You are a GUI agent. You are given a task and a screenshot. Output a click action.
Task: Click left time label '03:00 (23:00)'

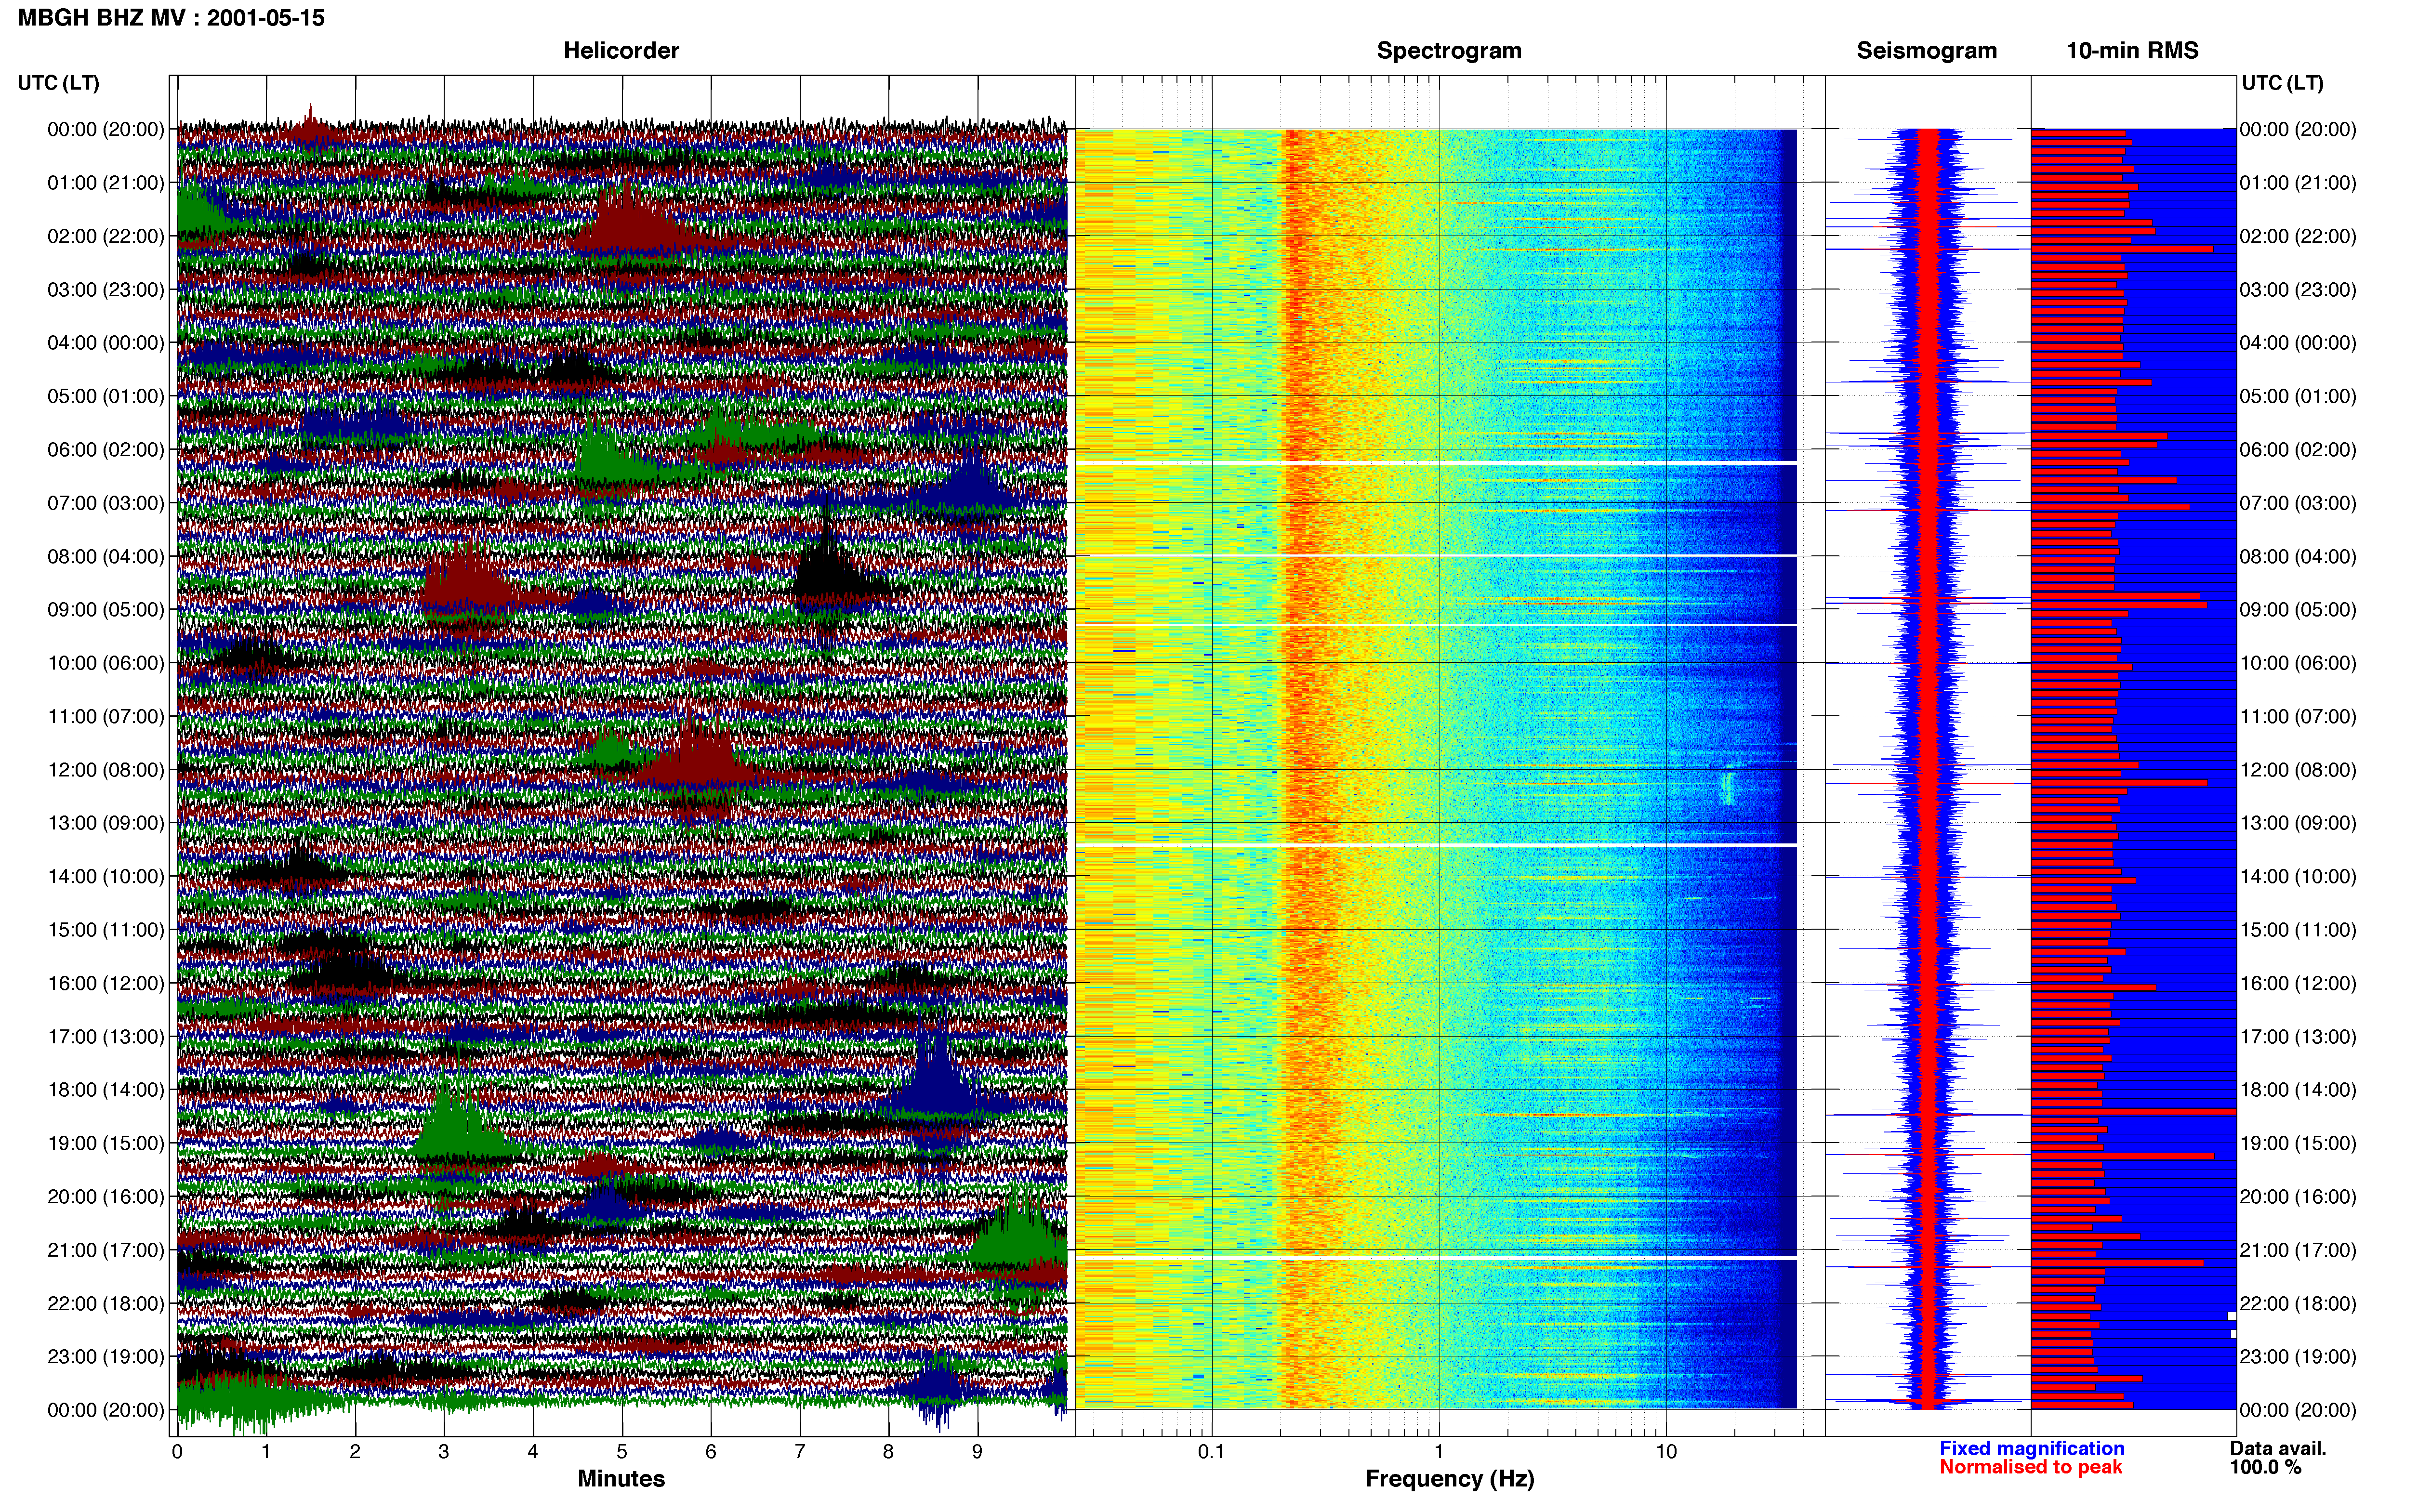pos(106,290)
